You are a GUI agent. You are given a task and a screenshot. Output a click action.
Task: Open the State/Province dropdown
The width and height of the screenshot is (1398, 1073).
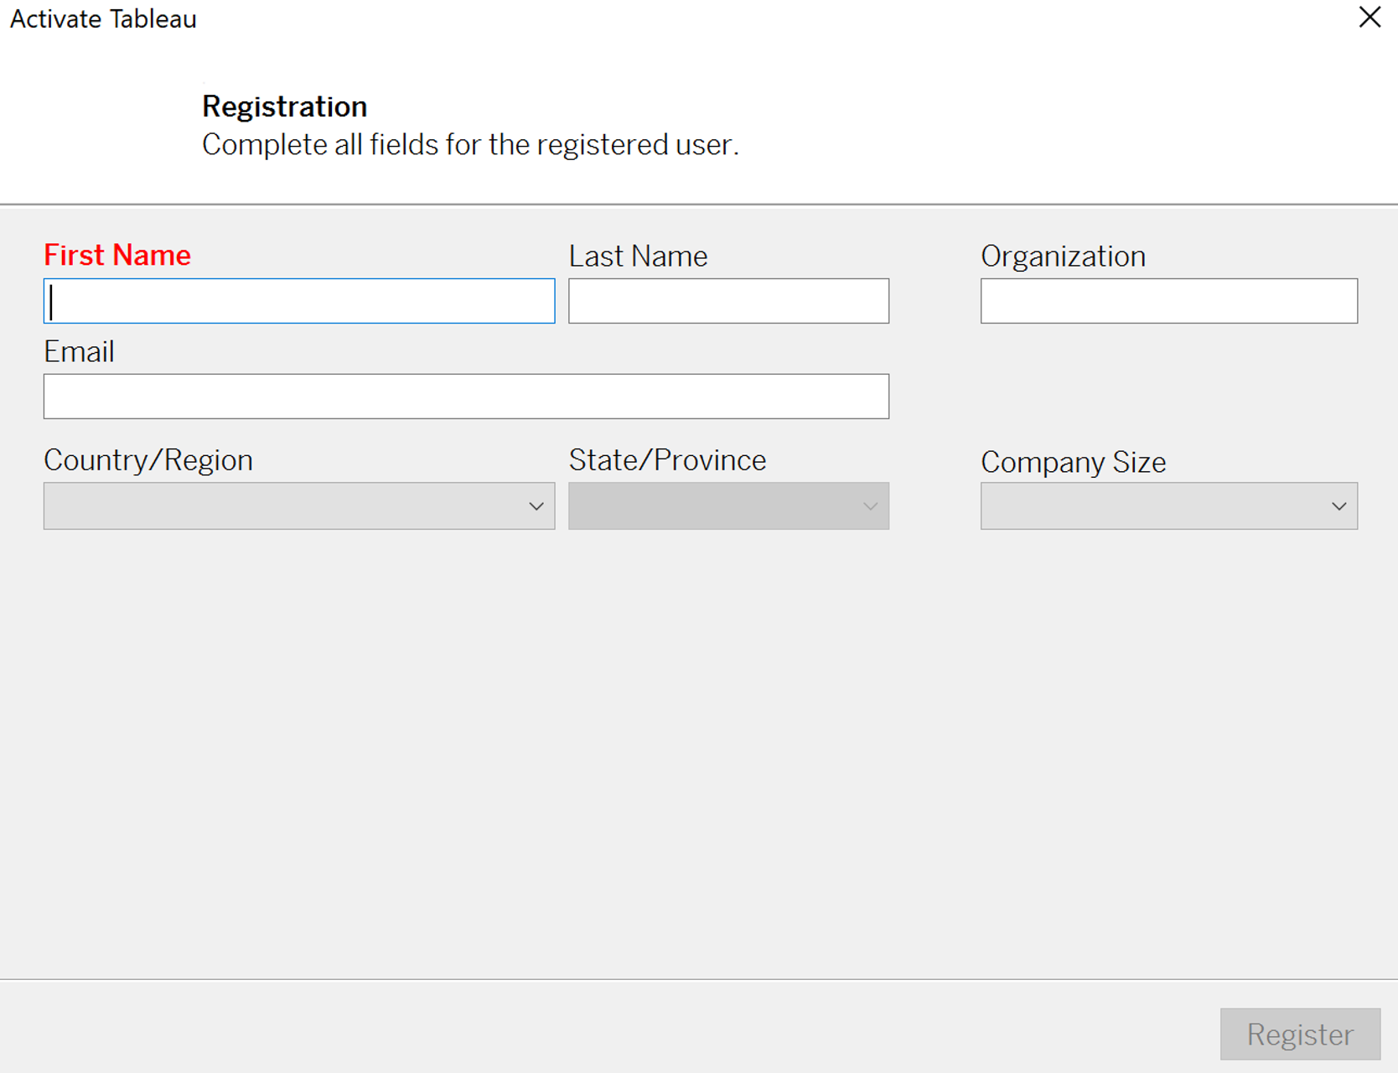(x=727, y=505)
